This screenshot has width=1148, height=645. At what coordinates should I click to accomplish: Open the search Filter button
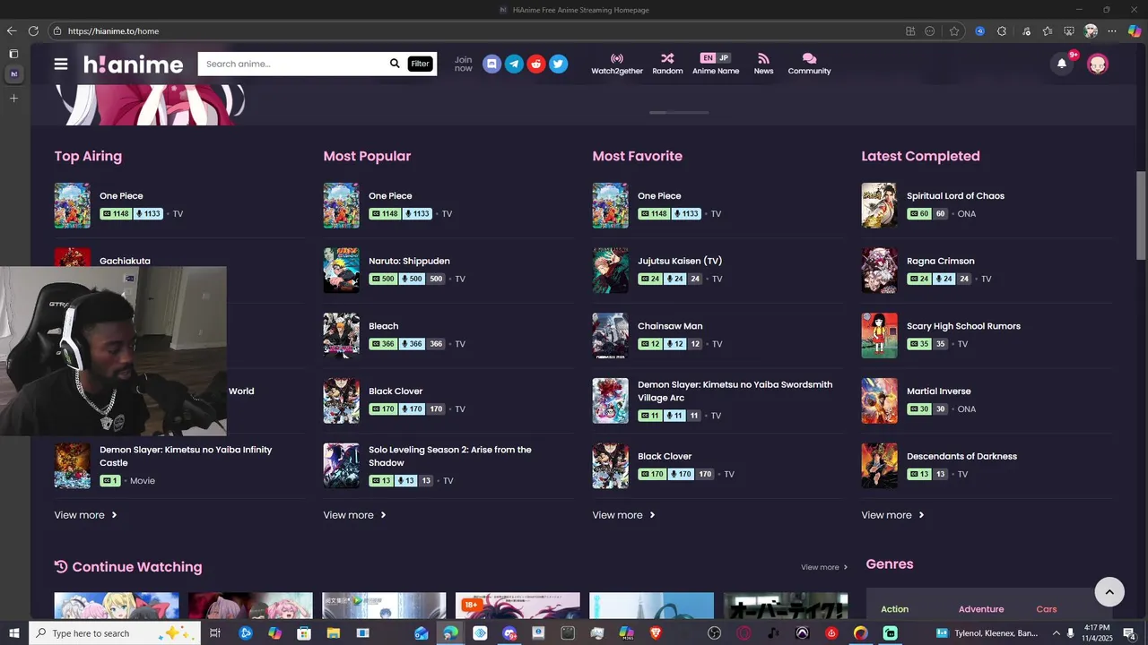pos(420,64)
